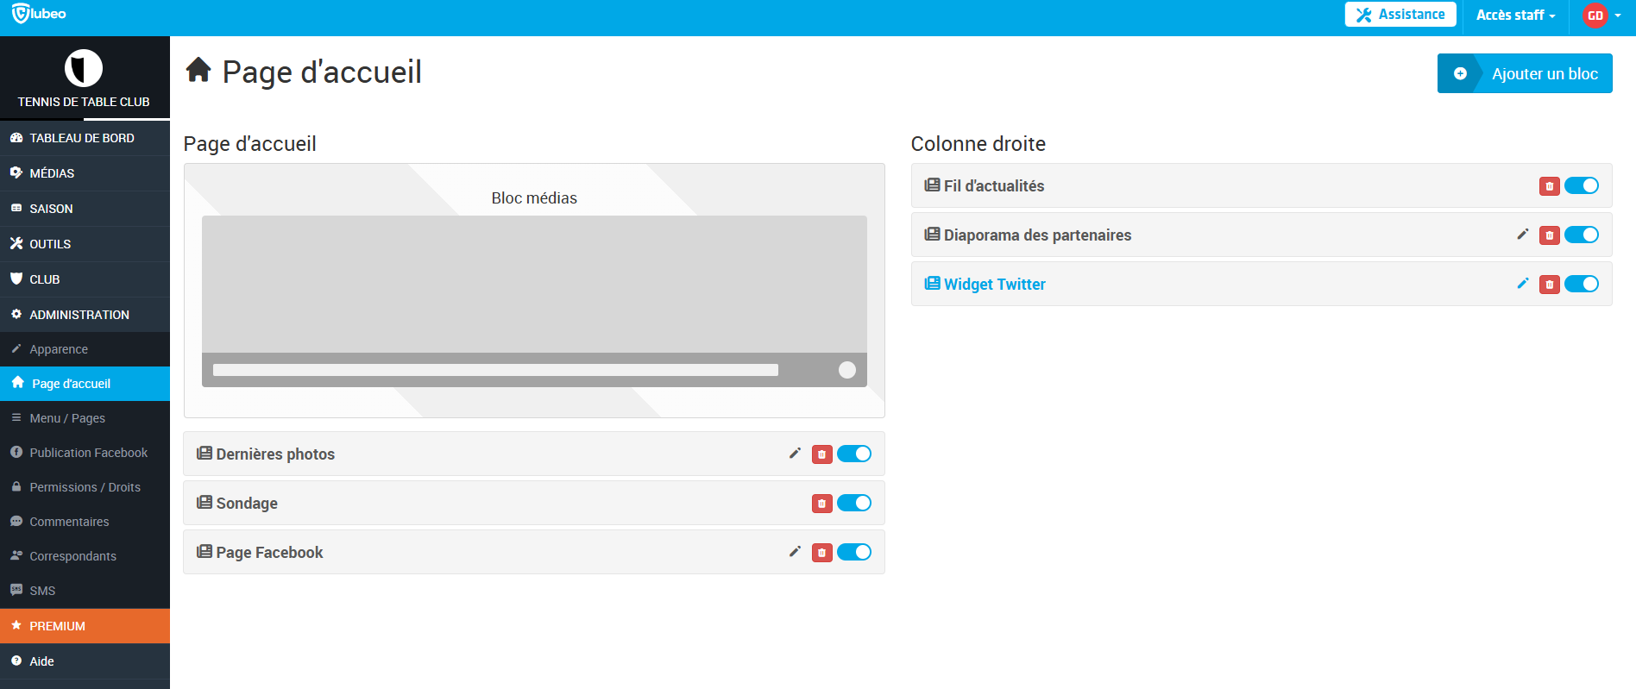
Task: Open Publication Facebook settings
Action: point(85,453)
